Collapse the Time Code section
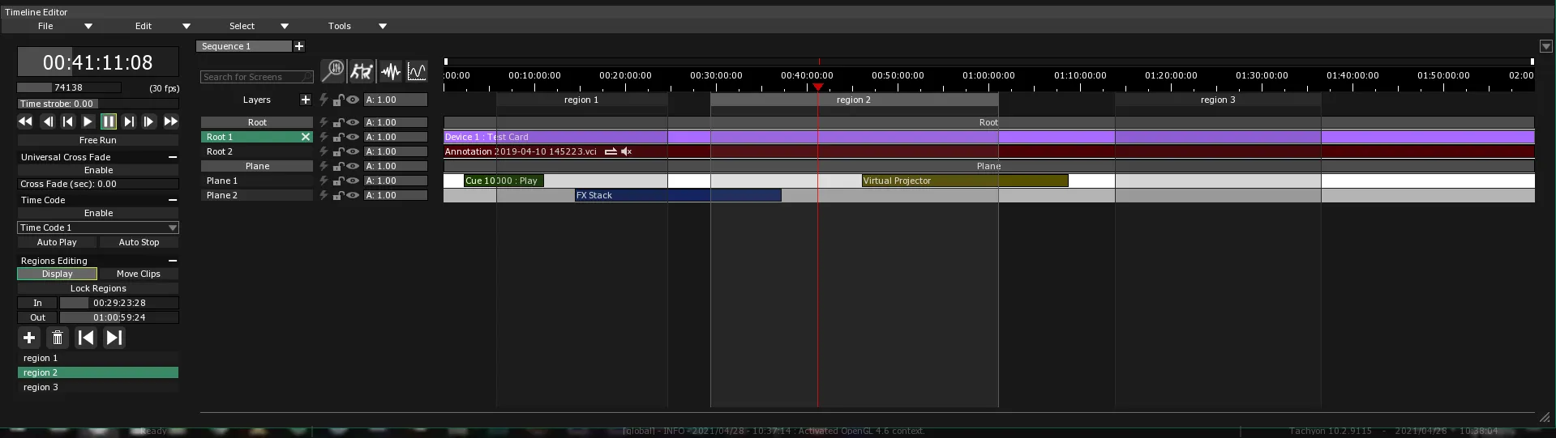 173,200
